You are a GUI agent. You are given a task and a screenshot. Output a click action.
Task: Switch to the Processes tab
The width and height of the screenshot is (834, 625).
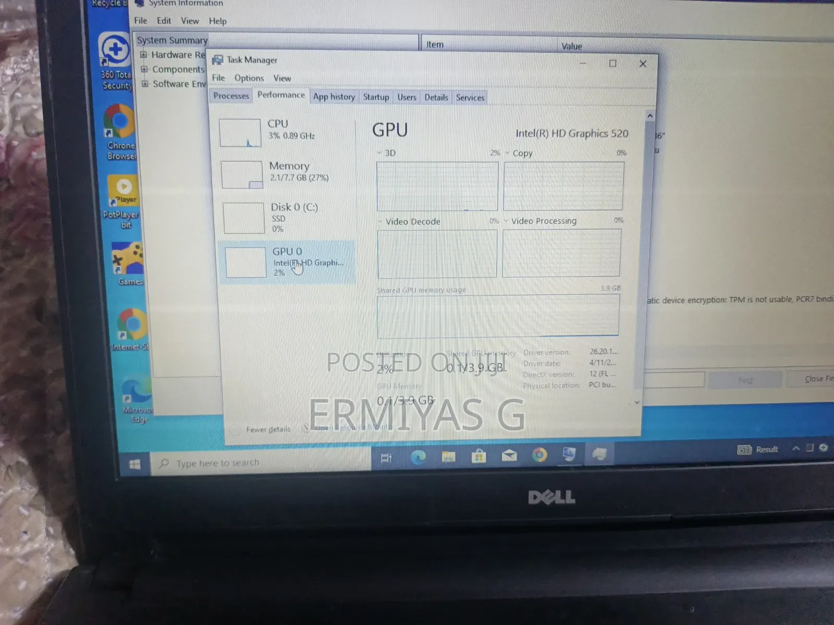(231, 96)
